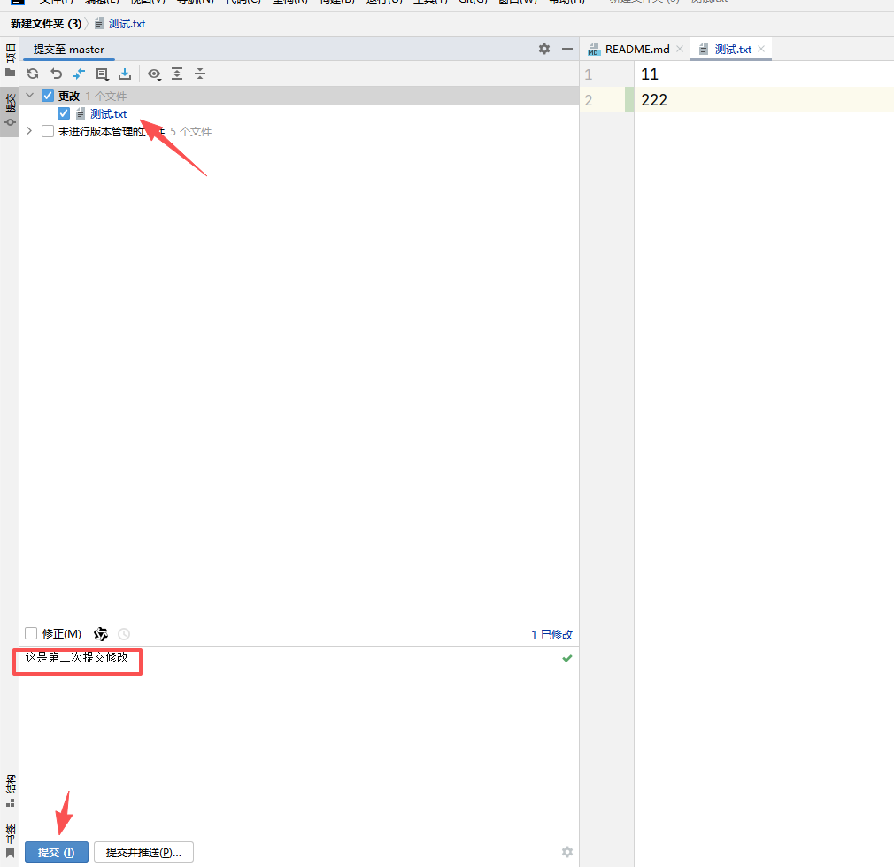
Task: Open commit options gear at bottom
Action: 567,852
